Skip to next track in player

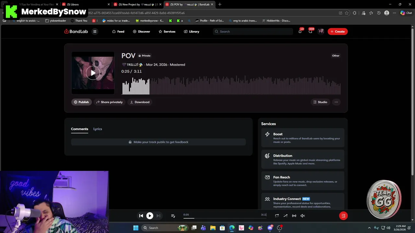(x=158, y=216)
